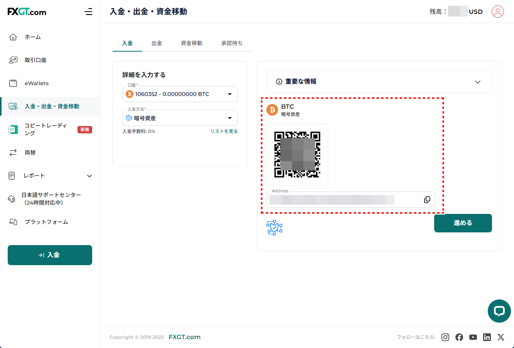Click the 進める proceed button

463,223
